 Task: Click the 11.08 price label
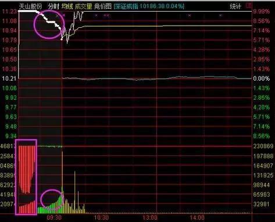(x=9, y=21)
